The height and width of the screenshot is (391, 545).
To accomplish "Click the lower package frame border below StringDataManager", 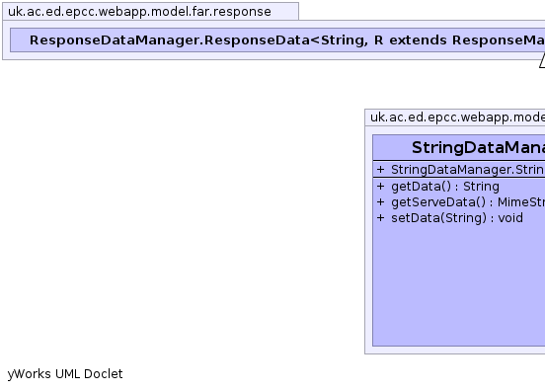I will click(455, 353).
